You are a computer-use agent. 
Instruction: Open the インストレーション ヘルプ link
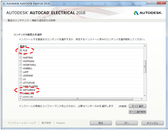click(22, 123)
